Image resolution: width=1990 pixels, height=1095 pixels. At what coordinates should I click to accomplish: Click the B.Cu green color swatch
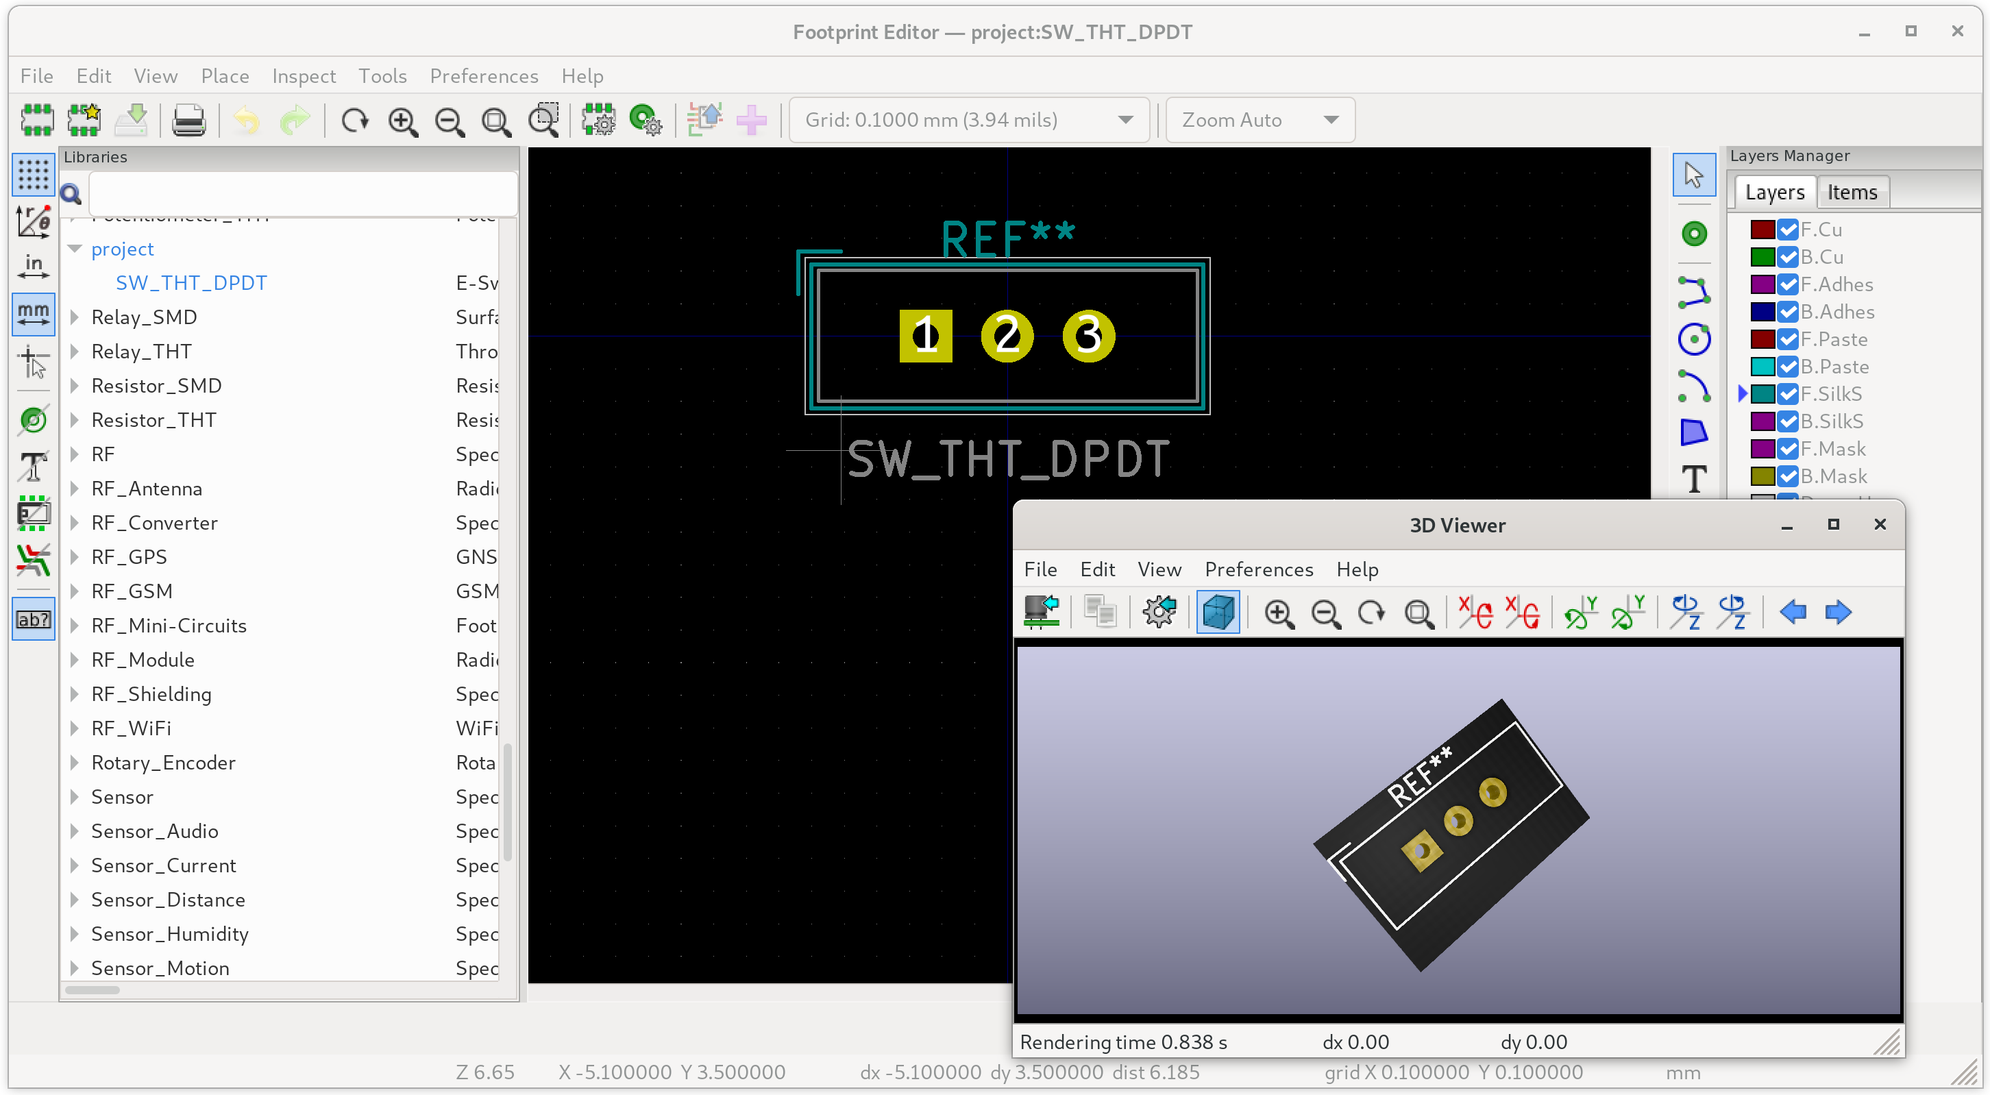click(x=1762, y=257)
